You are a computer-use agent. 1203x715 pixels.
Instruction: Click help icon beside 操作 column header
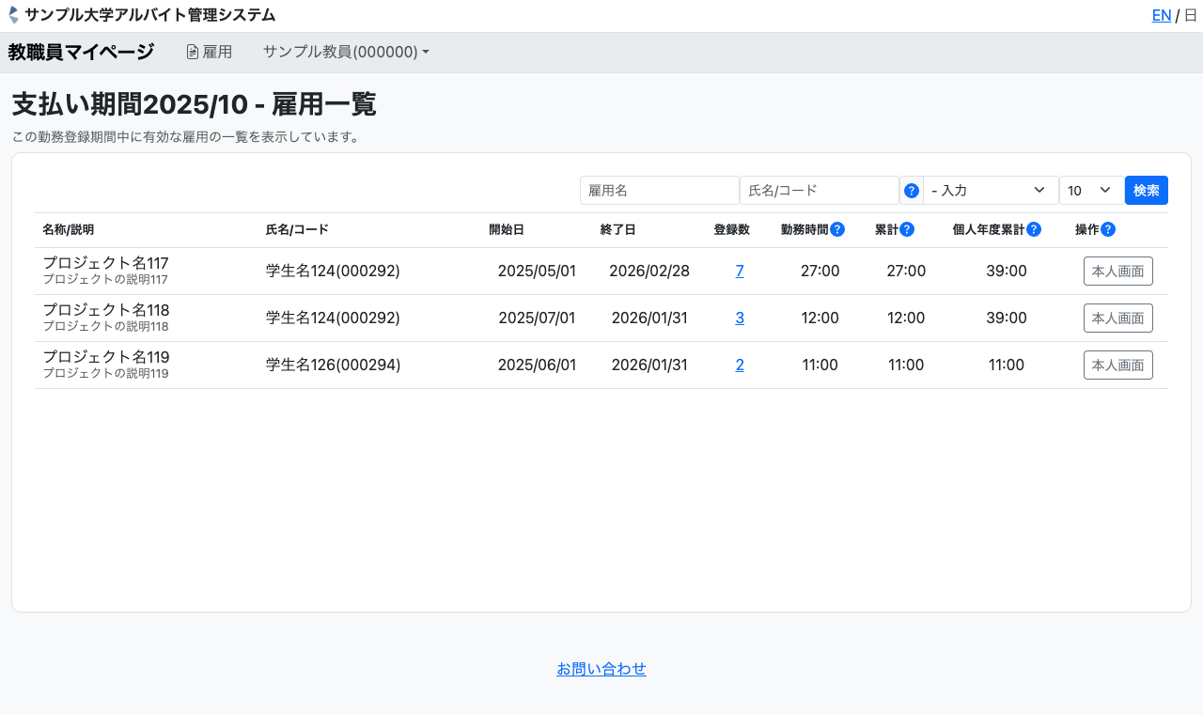click(1108, 229)
